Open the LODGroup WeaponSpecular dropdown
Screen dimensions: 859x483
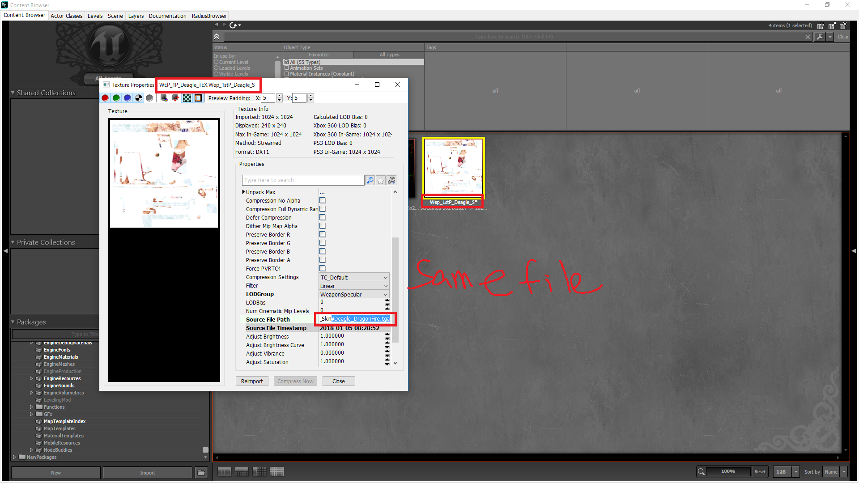pos(354,294)
